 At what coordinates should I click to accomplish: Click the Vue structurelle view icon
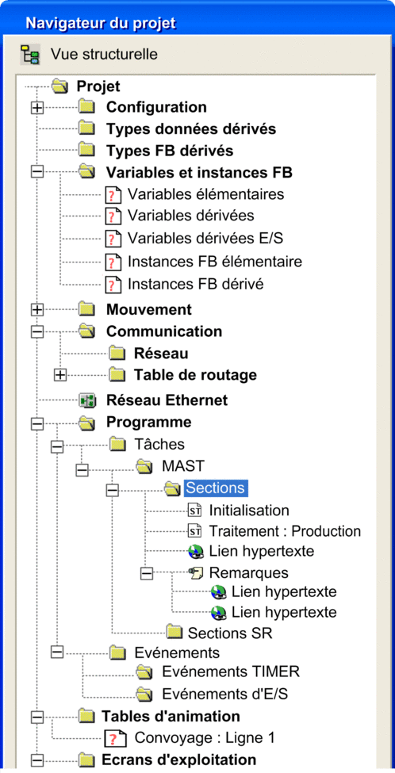click(29, 54)
